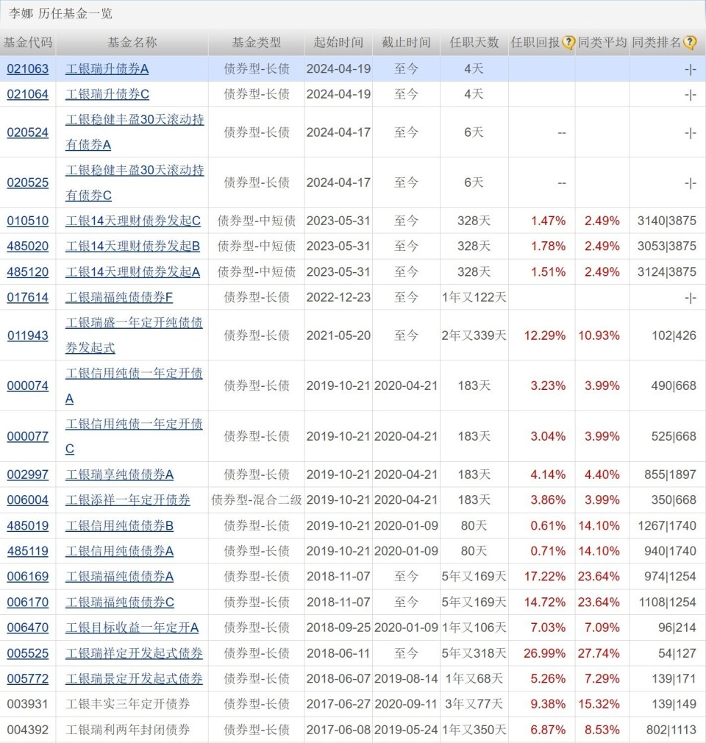Click the 任职天数 column header

click(474, 43)
